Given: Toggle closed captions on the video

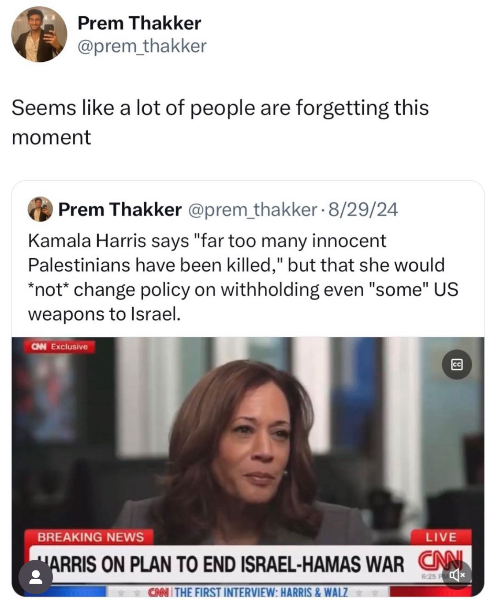Looking at the screenshot, I should click(457, 365).
